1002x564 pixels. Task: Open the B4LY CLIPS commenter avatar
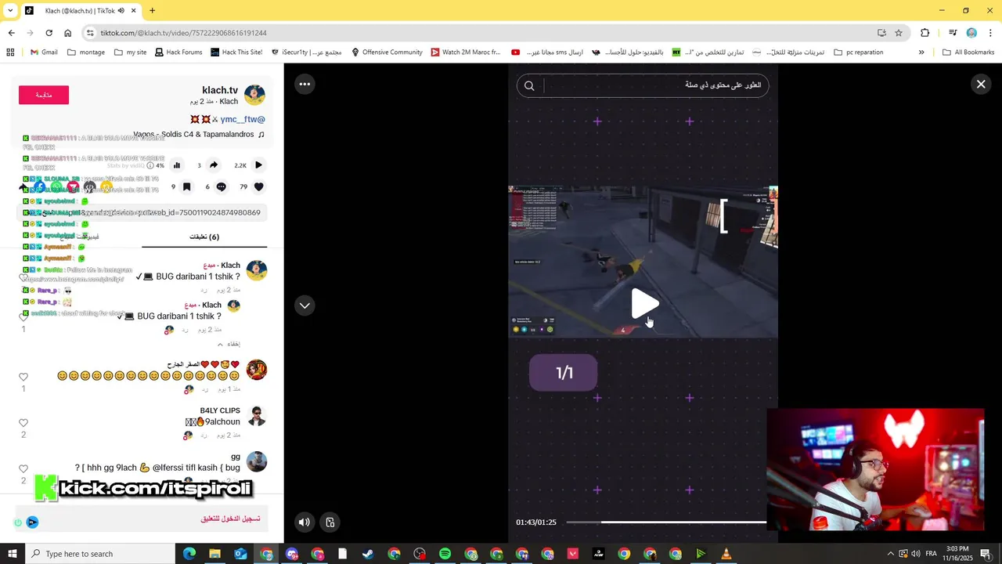coord(257,416)
